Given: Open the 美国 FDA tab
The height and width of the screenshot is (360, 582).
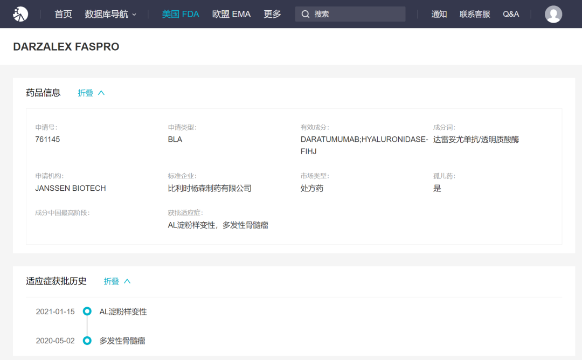Looking at the screenshot, I should coord(181,14).
